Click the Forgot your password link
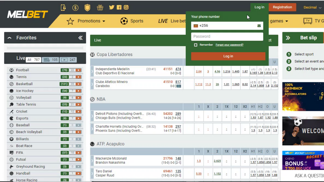Screen dimensions: 324x182 click(x=229, y=45)
